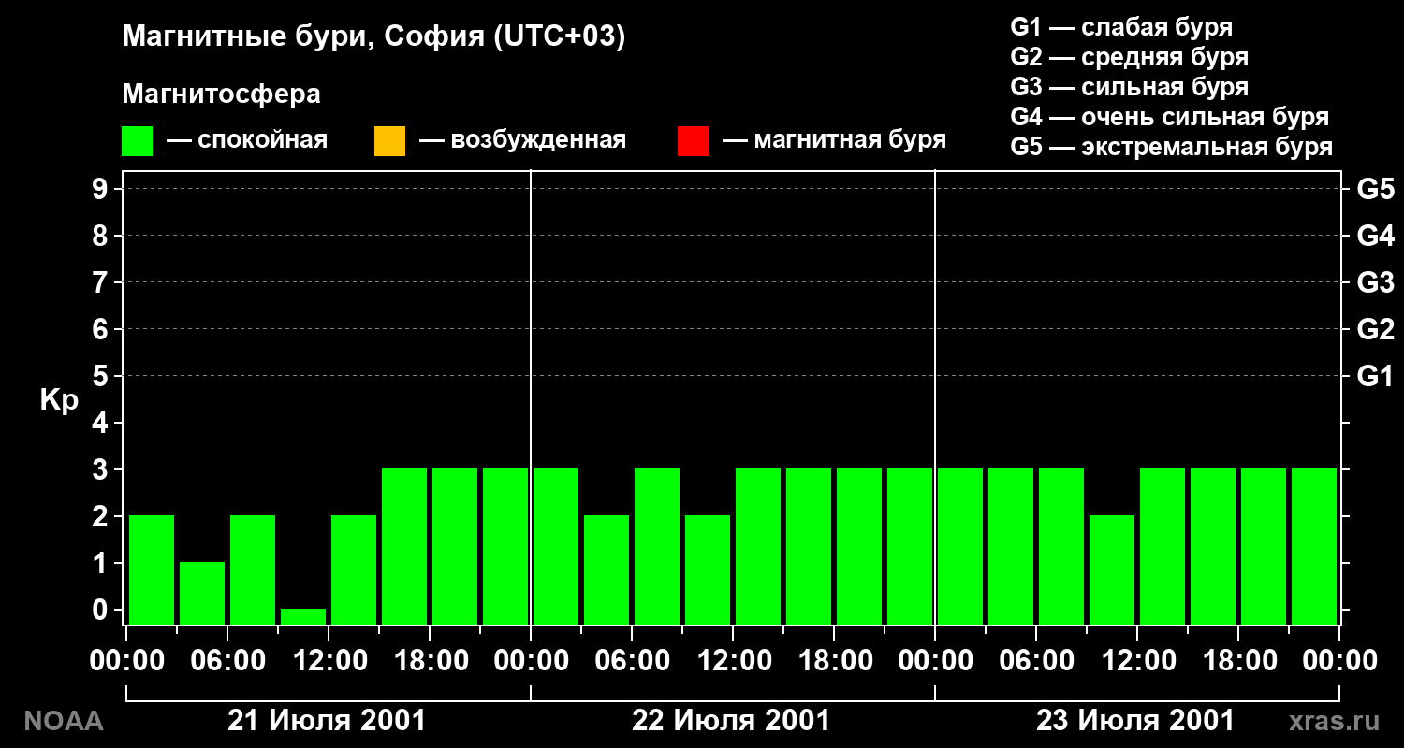Click the 21 Июля 06:00–09:00 bar (Kp 2)
Screen dimensions: 1404x748
[x=253, y=569]
